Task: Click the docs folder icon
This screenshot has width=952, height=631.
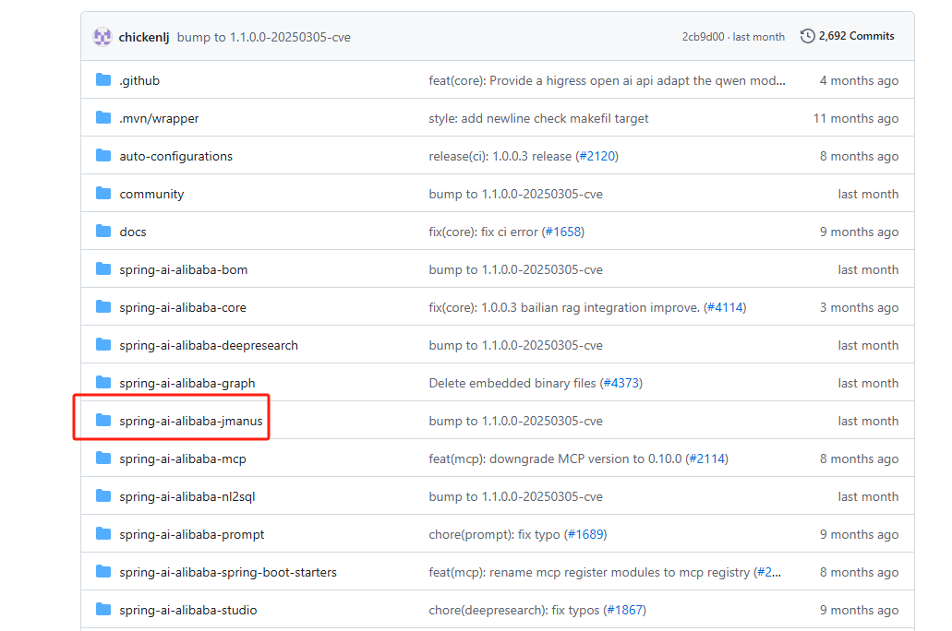Action: pyautogui.click(x=103, y=232)
